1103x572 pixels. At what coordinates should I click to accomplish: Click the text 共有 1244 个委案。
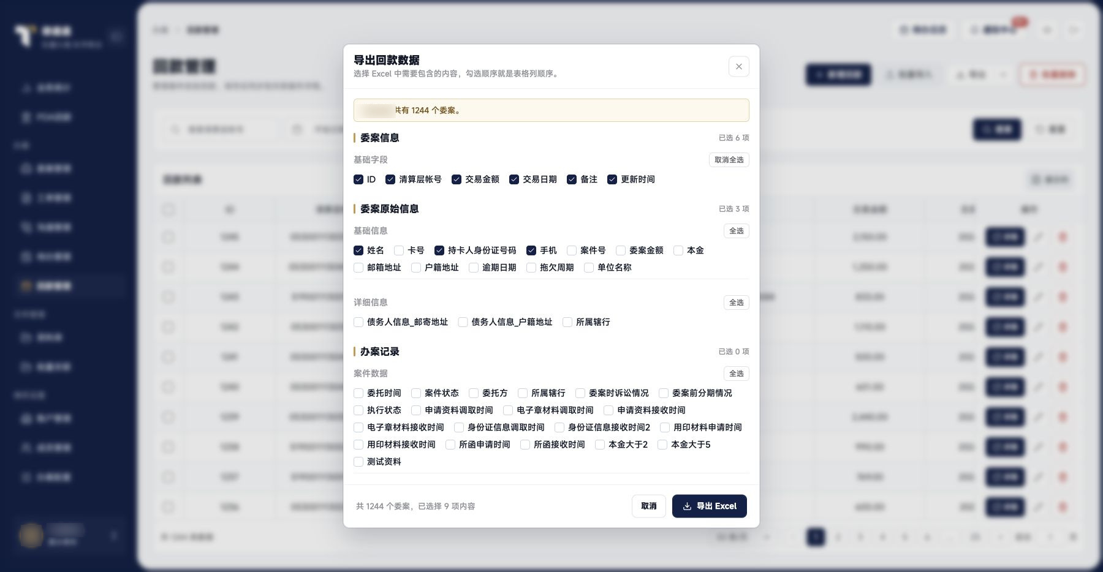click(427, 110)
